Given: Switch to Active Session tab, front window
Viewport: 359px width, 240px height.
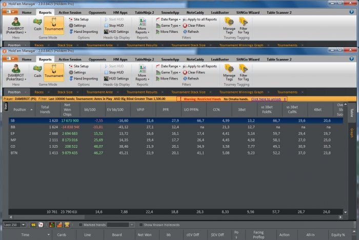Looking at the screenshot, I should (70, 59).
